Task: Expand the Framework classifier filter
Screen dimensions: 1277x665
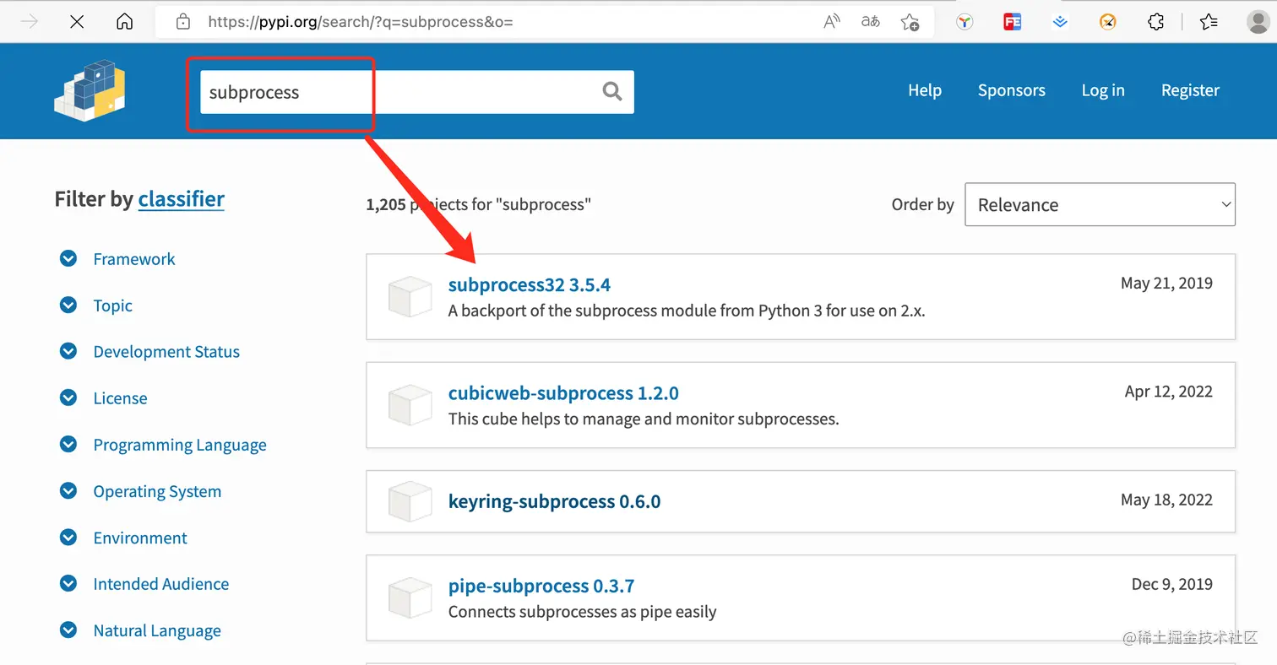Action: (x=68, y=258)
